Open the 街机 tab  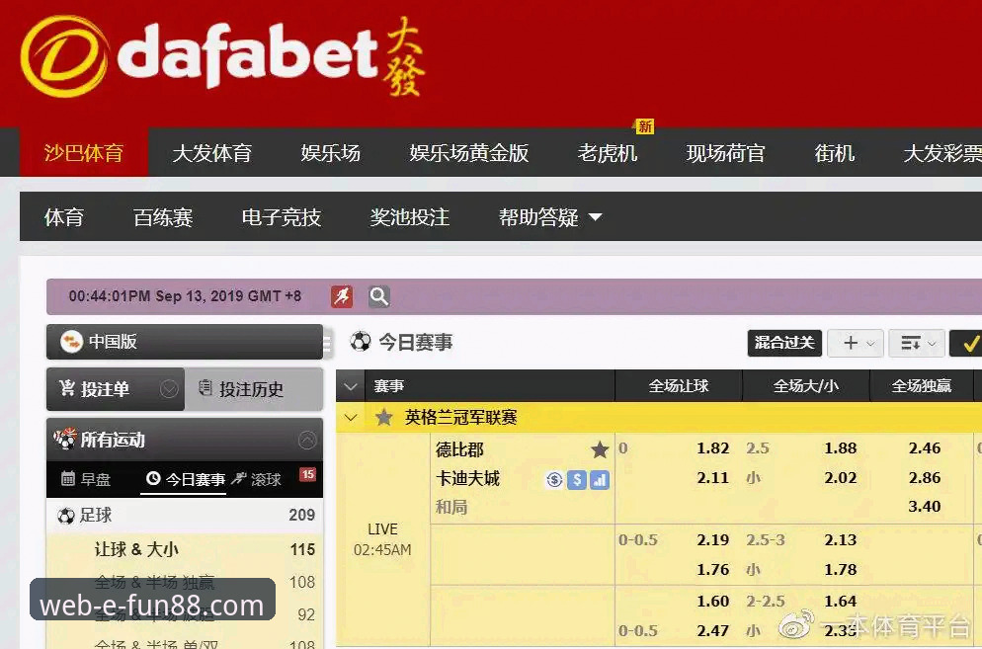point(834,153)
